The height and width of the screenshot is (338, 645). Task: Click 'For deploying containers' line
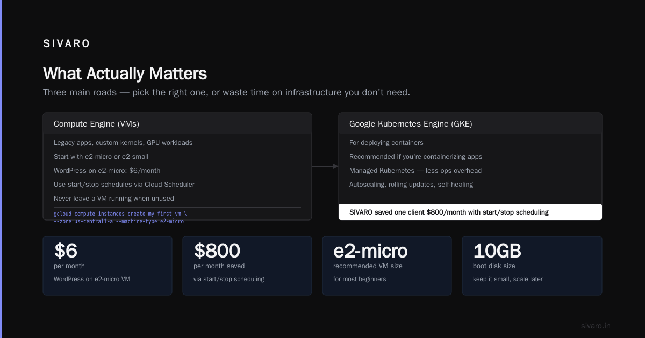(x=386, y=143)
